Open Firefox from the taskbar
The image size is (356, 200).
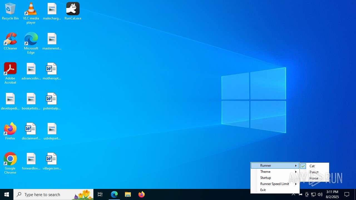pos(142,194)
